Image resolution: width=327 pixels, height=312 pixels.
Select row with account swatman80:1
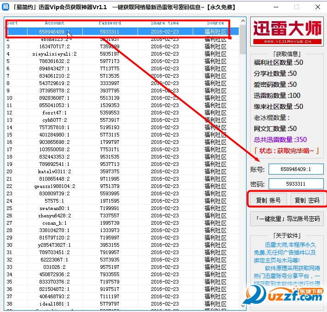point(121,208)
